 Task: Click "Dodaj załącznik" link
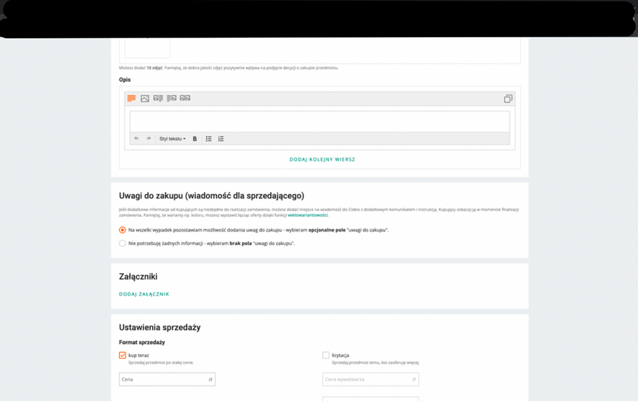144,294
